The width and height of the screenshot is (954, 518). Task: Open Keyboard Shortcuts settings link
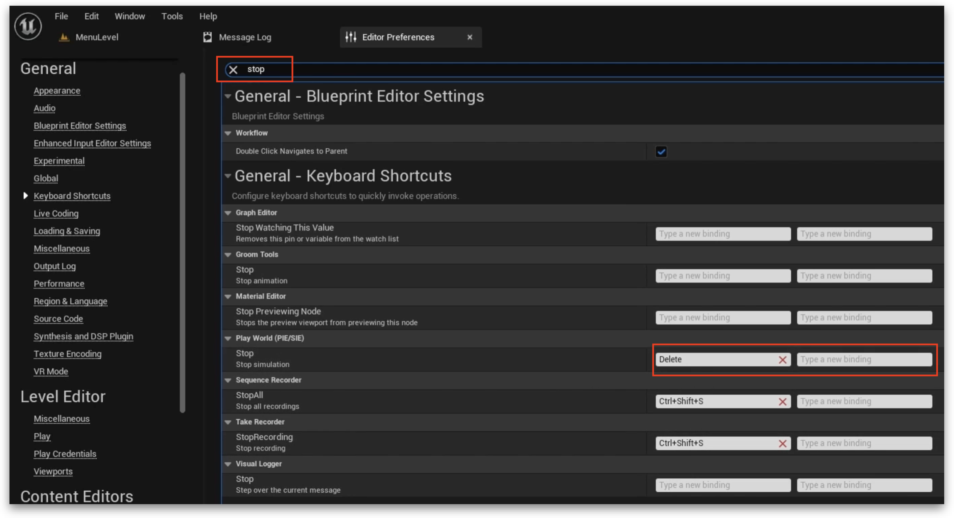[72, 196]
